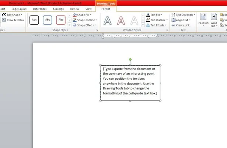The width and height of the screenshot is (227, 148).
Task: Click the bottom-right corner sizing handle
Action: click(x=160, y=100)
